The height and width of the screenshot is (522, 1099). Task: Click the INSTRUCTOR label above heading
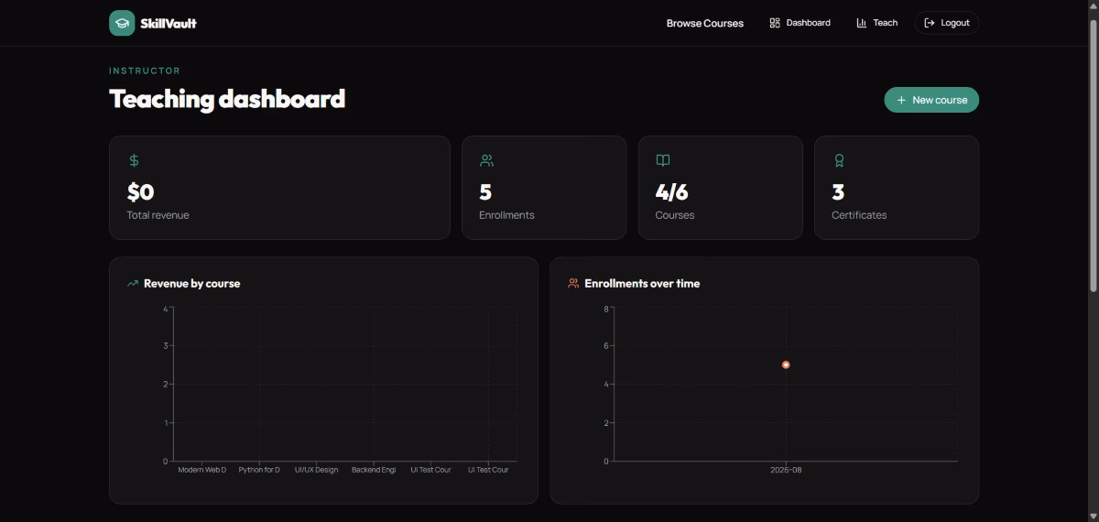145,71
